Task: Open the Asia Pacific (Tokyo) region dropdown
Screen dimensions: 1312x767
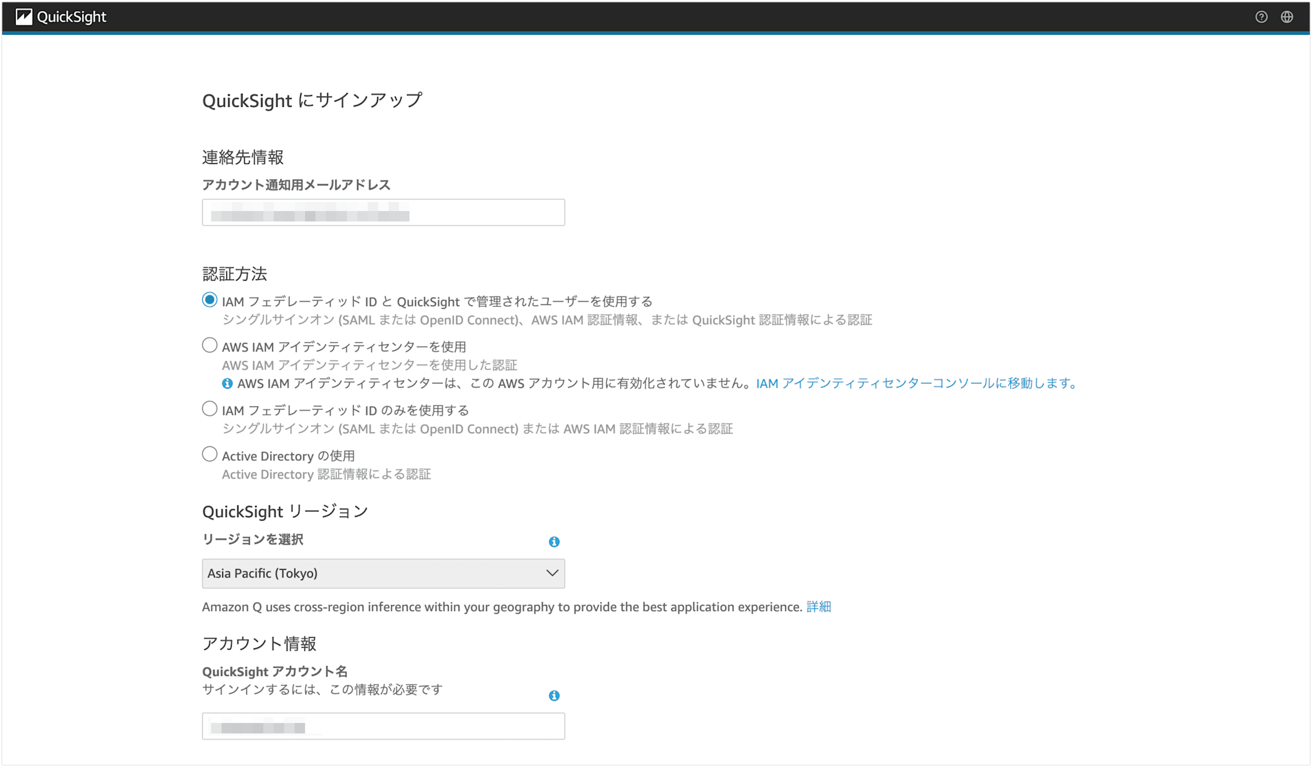Action: tap(383, 574)
